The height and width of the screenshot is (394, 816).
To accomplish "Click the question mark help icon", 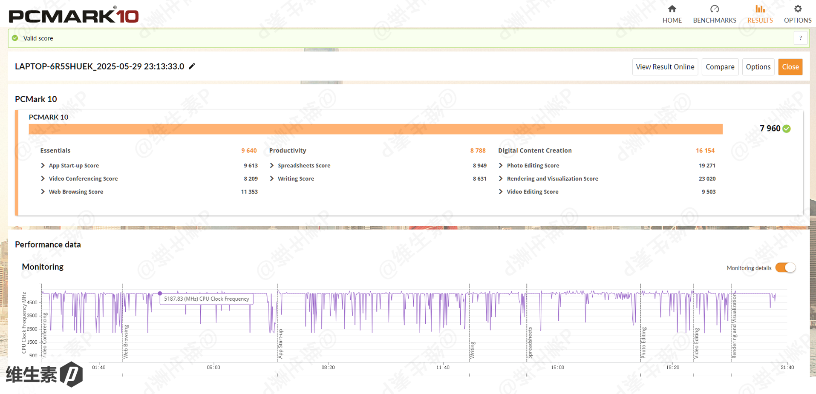I will [x=800, y=38].
